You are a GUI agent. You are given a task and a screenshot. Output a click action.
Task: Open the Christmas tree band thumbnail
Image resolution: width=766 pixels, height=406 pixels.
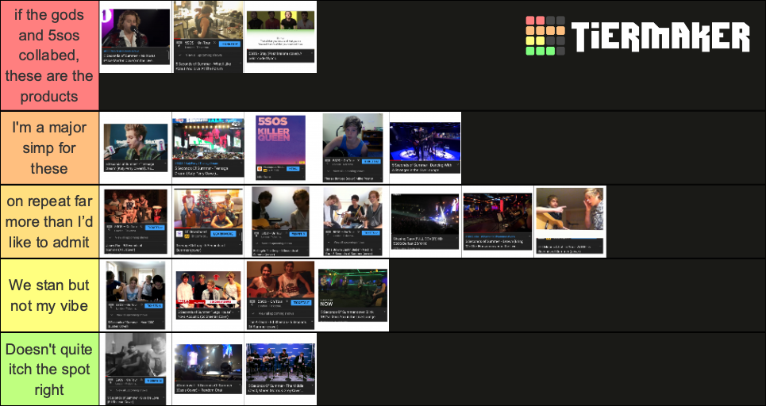pyautogui.click(x=208, y=221)
